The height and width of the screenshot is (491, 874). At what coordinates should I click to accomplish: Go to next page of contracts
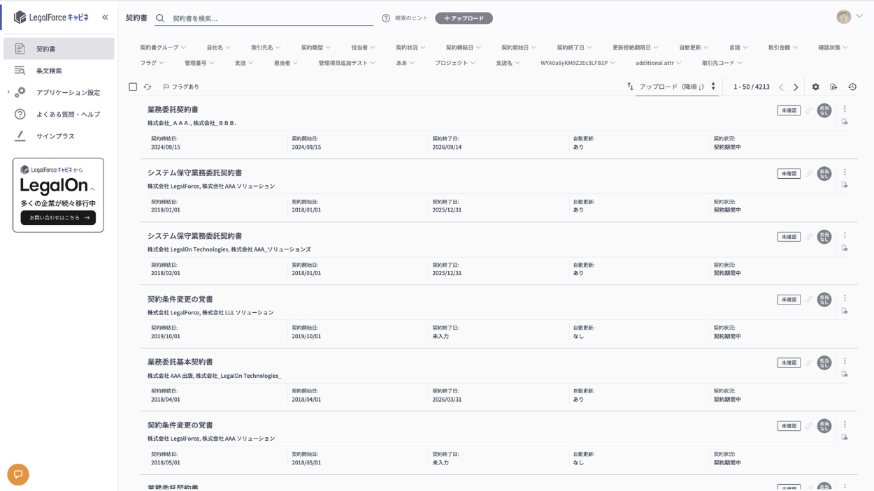pyautogui.click(x=796, y=87)
